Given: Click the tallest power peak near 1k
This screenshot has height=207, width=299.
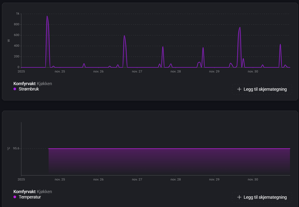Looking at the screenshot, I should coord(47,17).
